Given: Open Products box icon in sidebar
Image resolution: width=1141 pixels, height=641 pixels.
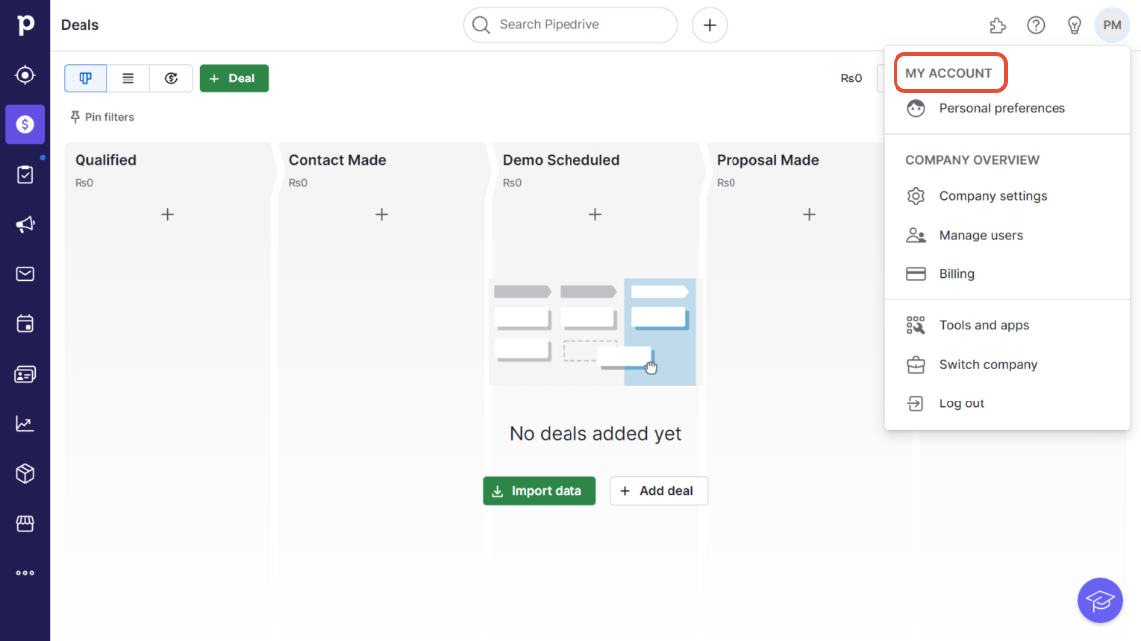Looking at the screenshot, I should [25, 474].
